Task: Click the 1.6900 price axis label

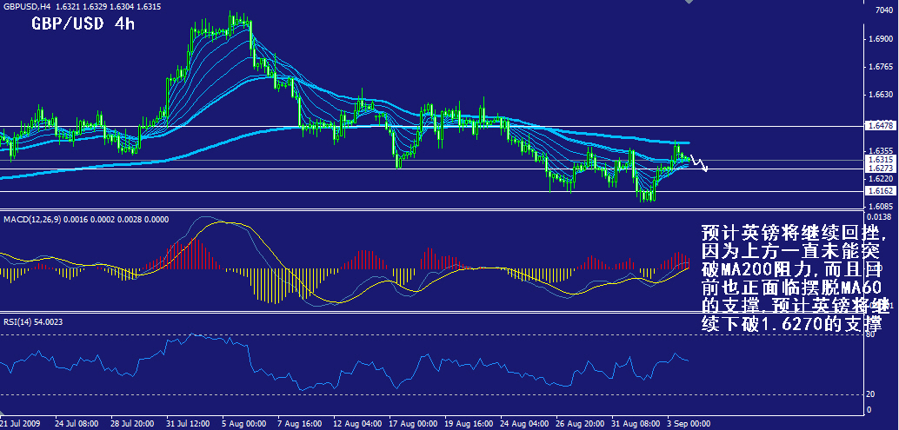Action: click(880, 39)
